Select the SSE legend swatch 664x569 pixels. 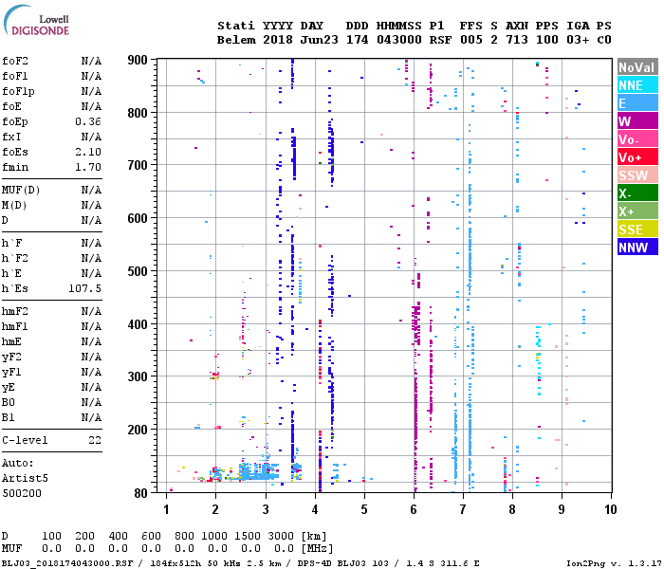[637, 229]
